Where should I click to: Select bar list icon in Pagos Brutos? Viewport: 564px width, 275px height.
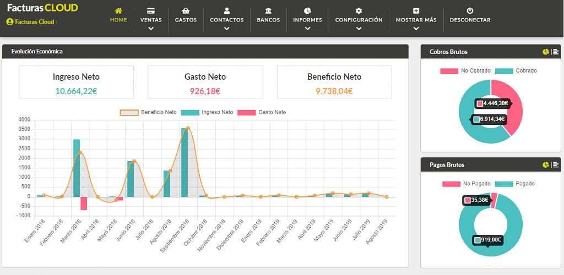pos(555,164)
